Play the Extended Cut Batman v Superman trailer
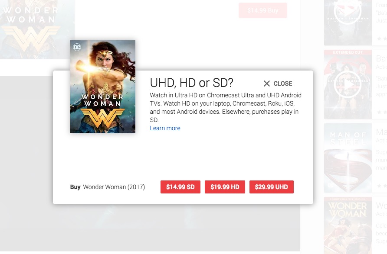The height and width of the screenshot is (254, 387). pos(348,85)
